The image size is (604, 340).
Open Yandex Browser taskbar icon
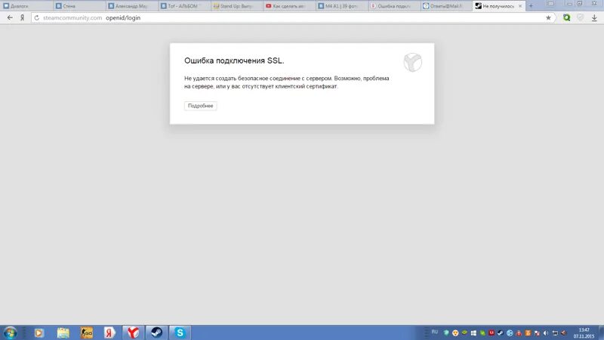132,332
